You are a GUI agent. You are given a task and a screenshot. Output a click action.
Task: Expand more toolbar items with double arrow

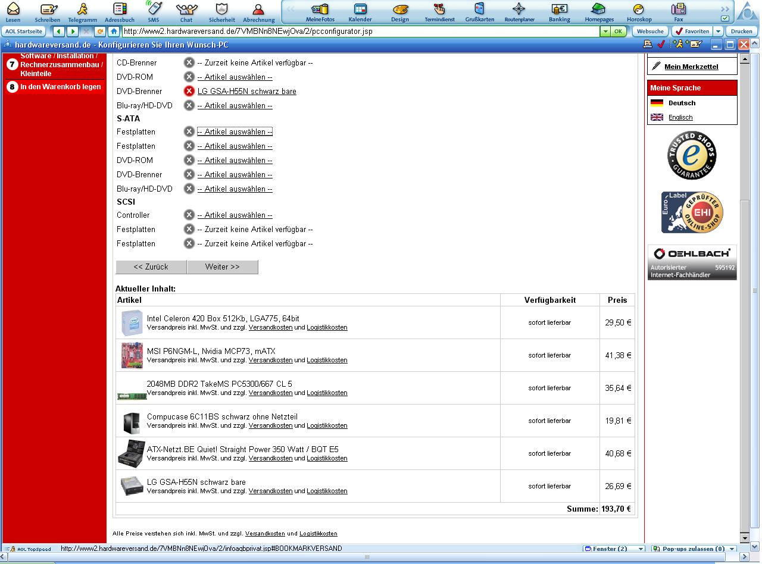(x=724, y=9)
